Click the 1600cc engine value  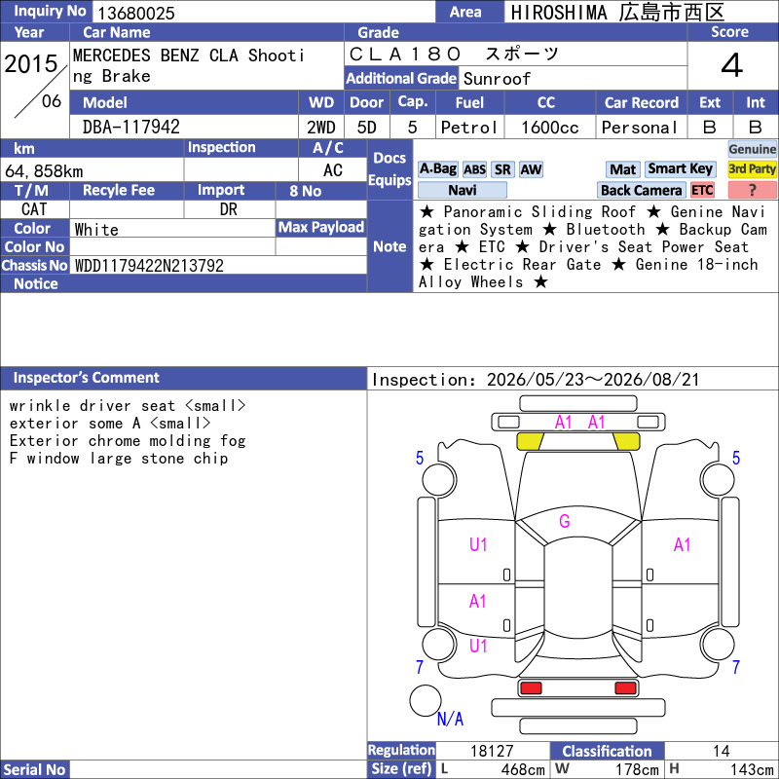click(550, 128)
